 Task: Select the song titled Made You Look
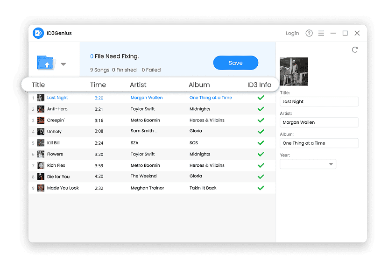63,188
